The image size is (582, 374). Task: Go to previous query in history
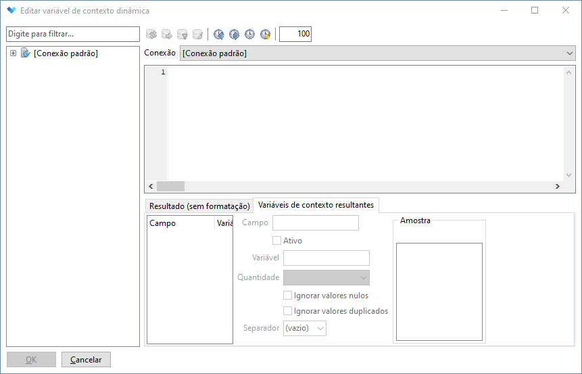[219, 34]
